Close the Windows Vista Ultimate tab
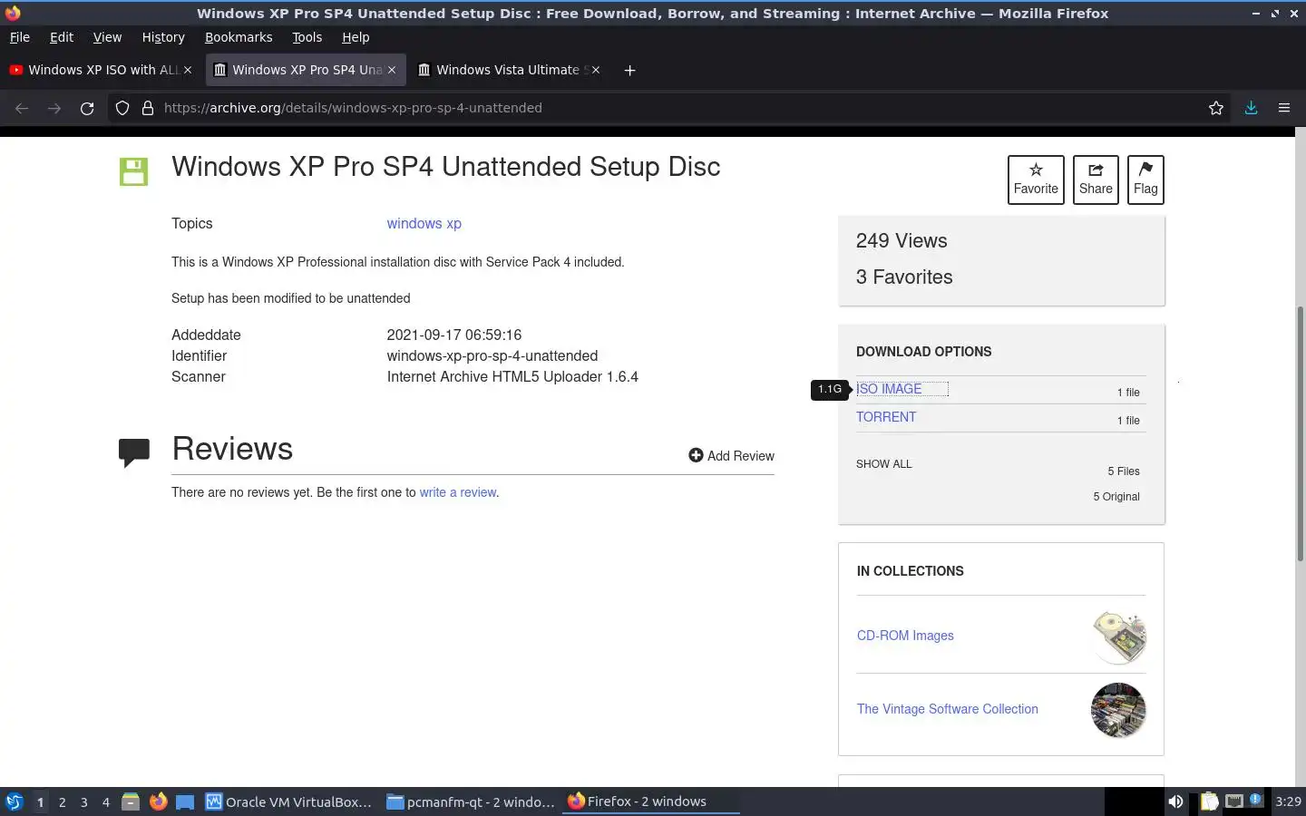 [x=596, y=70]
